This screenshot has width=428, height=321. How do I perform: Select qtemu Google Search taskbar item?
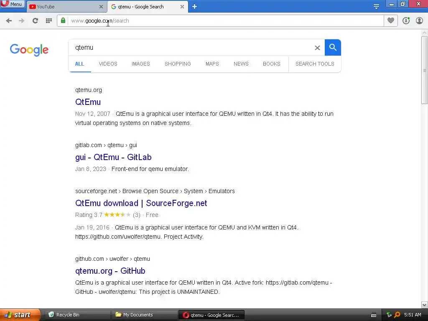211,315
